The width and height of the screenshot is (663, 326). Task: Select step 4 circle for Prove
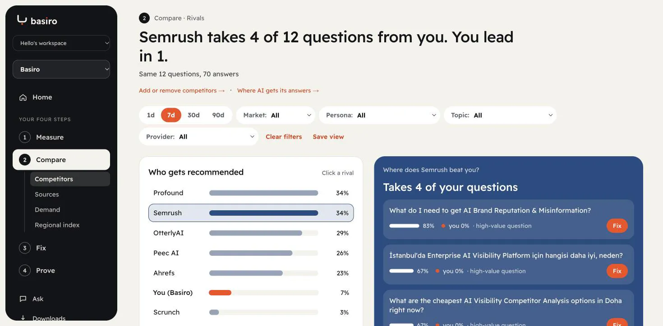(x=25, y=271)
